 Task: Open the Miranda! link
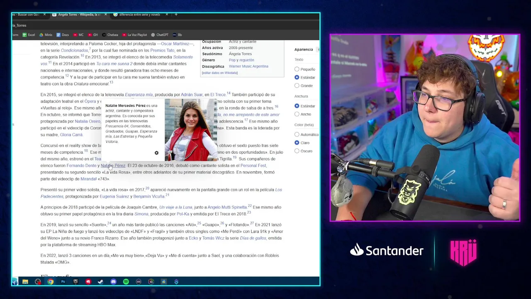88,179
